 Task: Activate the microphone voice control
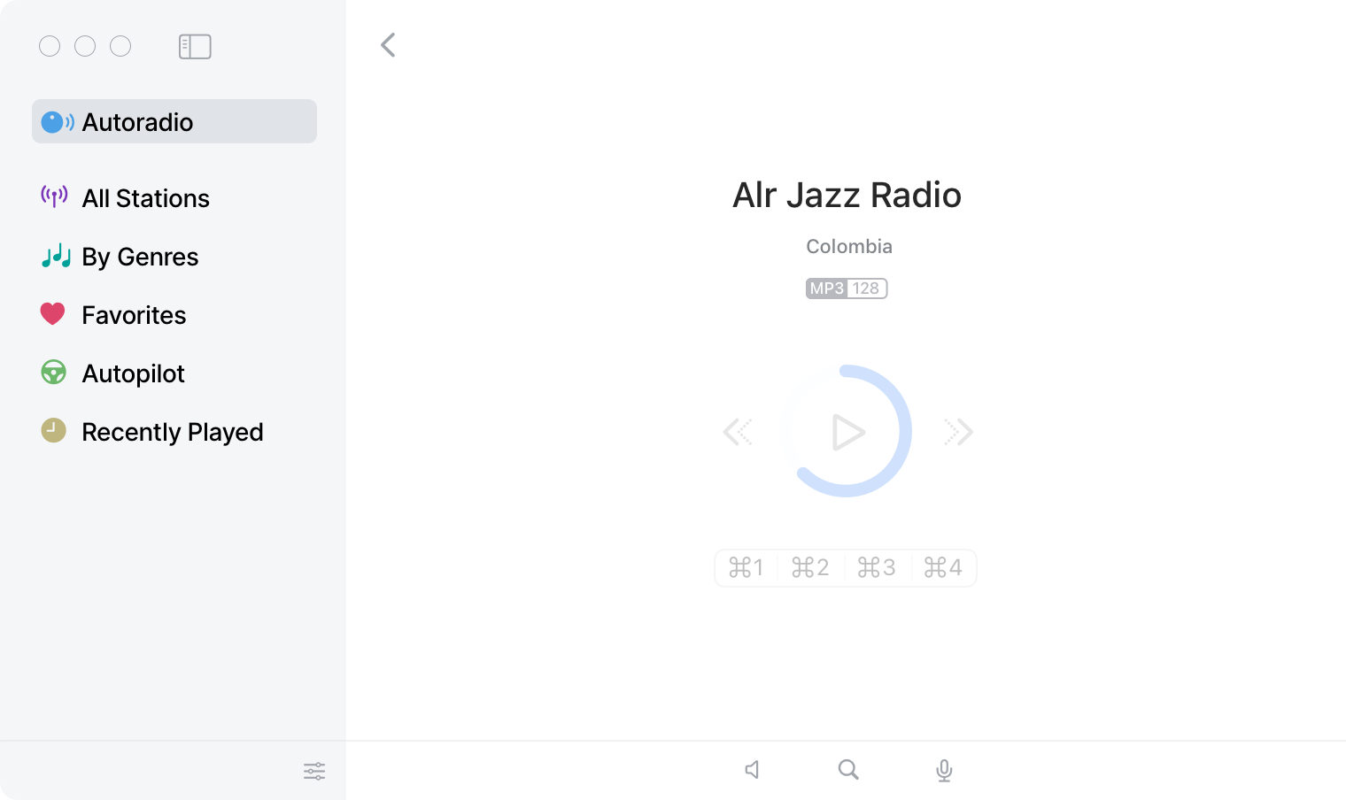[943, 770]
